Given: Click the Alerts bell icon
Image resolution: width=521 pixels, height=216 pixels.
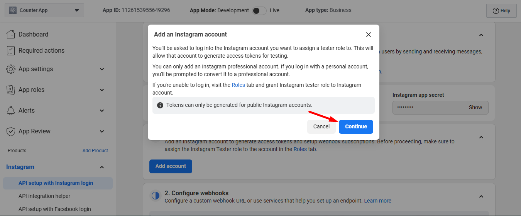Looking at the screenshot, I should point(11,111).
